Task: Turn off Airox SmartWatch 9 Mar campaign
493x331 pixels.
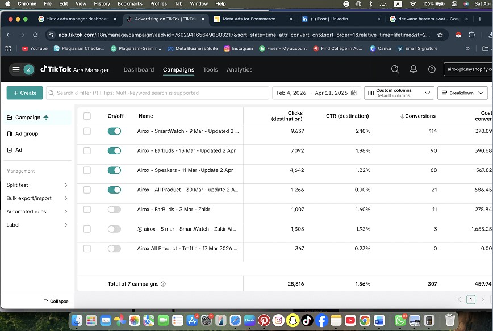Action: point(114,131)
